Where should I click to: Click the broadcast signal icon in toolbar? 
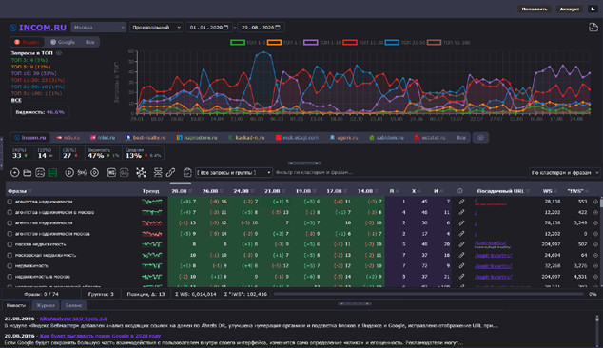pos(82,173)
